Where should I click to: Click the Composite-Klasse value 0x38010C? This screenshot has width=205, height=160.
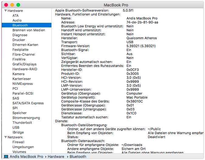tap(135, 101)
